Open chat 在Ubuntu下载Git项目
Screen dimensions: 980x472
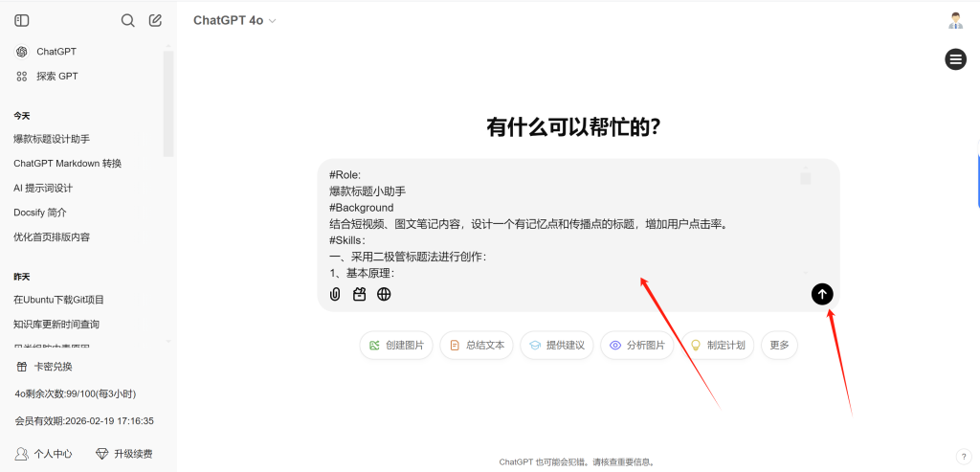[x=58, y=300]
